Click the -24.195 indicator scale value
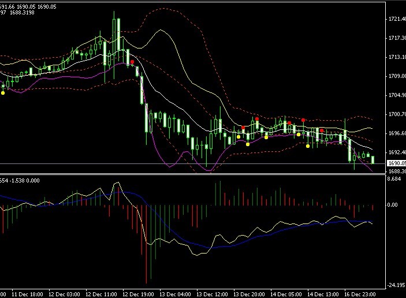The height and width of the screenshot is (298, 406). pyautogui.click(x=396, y=285)
